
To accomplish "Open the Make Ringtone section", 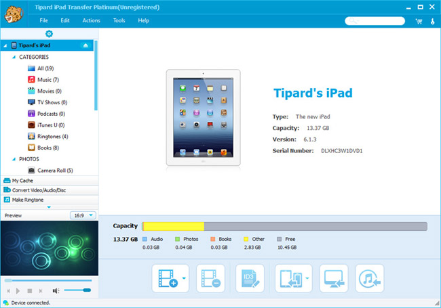I will point(50,200).
